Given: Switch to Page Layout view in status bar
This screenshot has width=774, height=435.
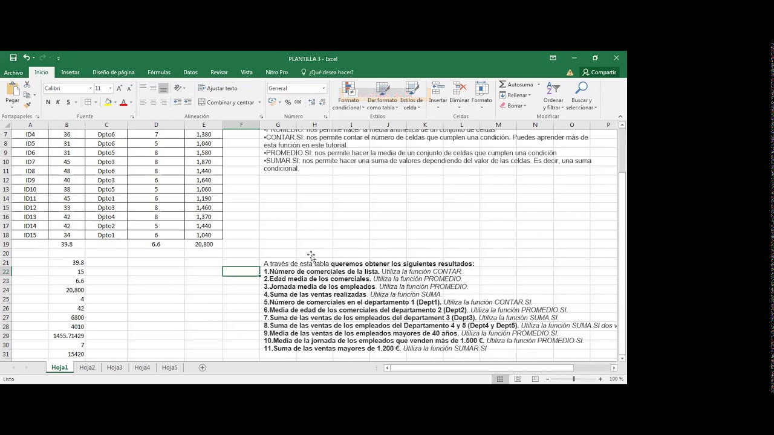Looking at the screenshot, I should click(518, 379).
